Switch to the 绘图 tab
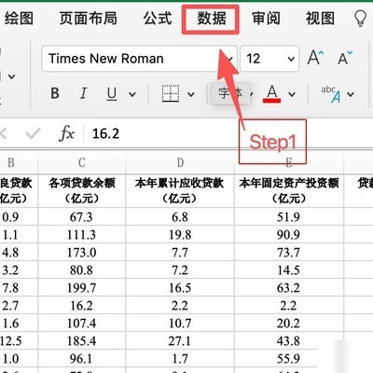 click(x=19, y=18)
